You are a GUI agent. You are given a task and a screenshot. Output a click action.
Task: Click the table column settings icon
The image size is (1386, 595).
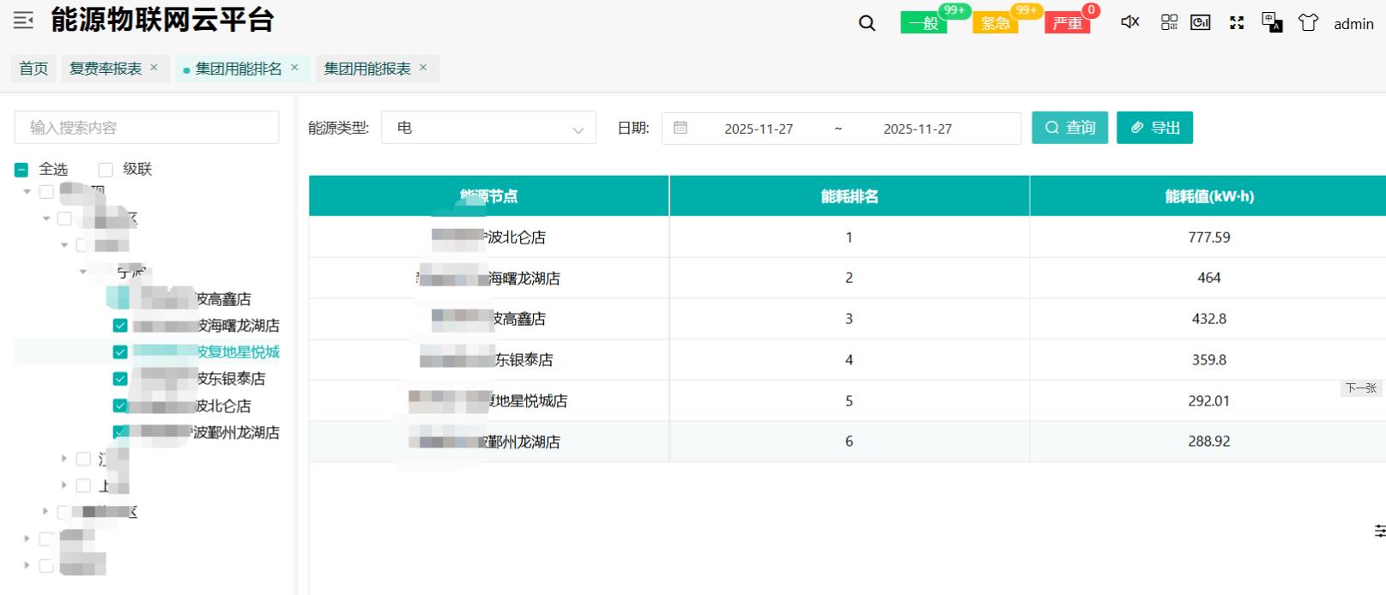(x=1379, y=532)
